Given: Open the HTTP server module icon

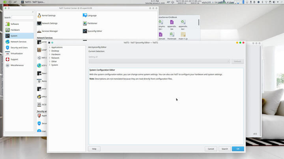Looking at the screenshot, I should coord(39,42).
